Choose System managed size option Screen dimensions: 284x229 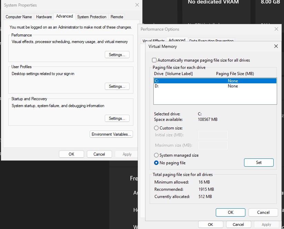[x=156, y=155]
